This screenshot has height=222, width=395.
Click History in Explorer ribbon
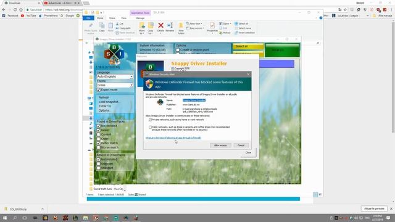point(225,33)
